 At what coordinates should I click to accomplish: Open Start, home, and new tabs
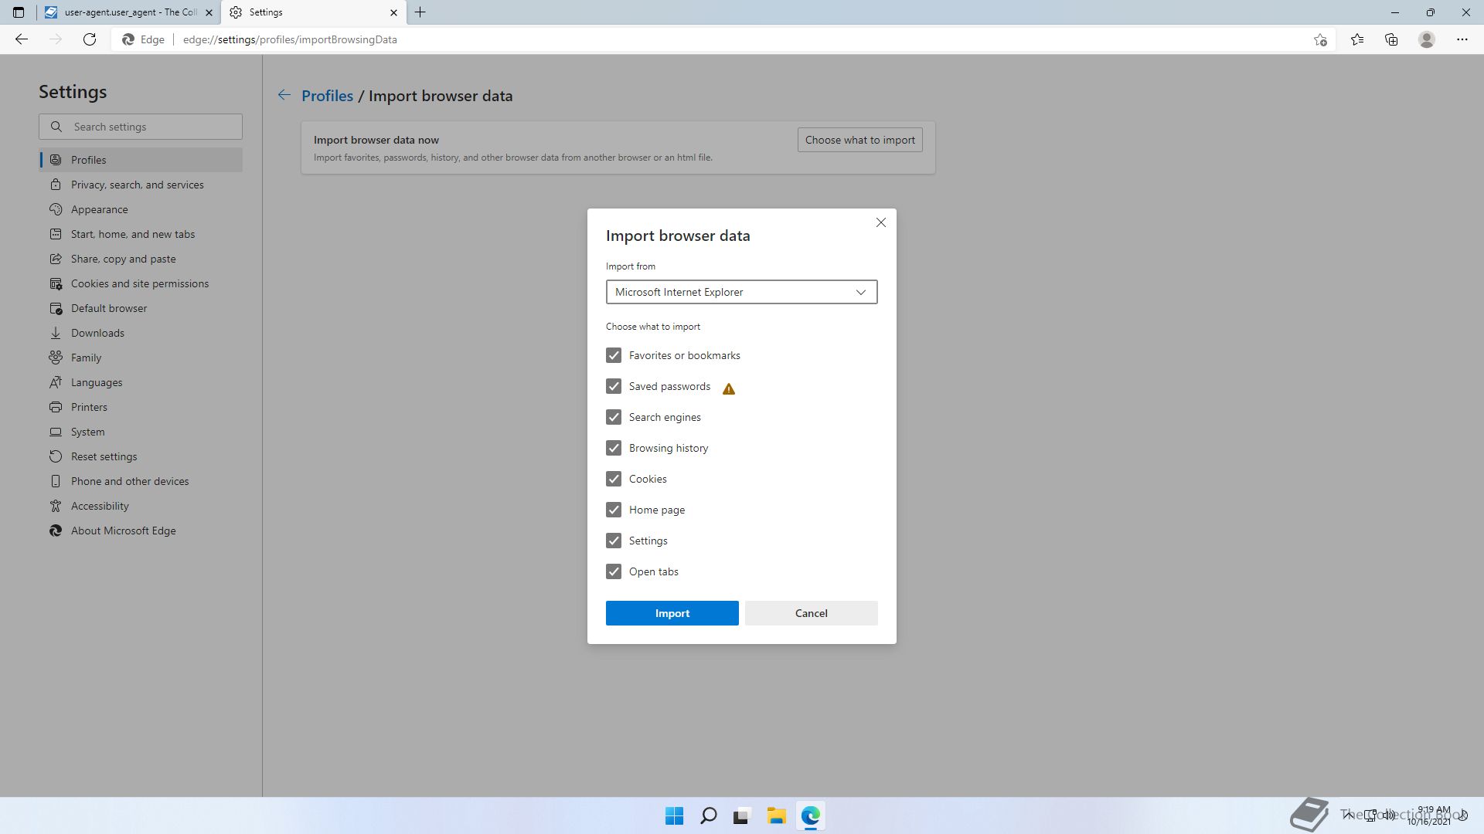141,234
